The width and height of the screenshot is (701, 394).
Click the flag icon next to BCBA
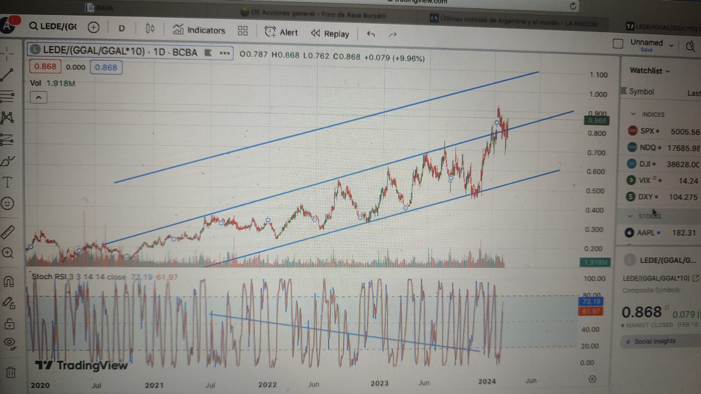(x=208, y=53)
